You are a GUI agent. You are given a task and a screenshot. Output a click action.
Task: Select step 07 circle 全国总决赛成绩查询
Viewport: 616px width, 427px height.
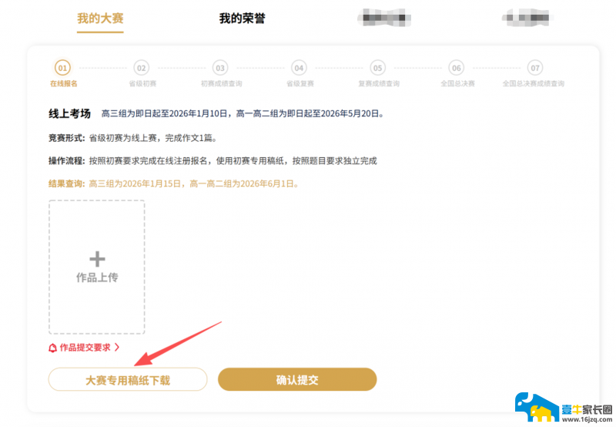coord(535,68)
